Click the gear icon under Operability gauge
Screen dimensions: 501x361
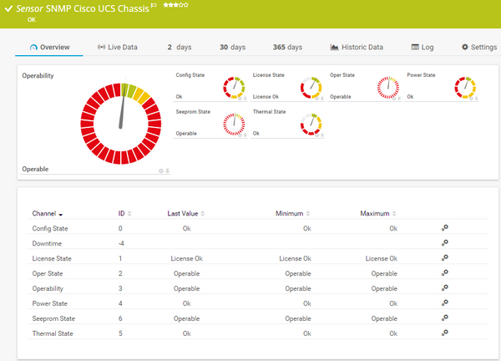(x=160, y=171)
